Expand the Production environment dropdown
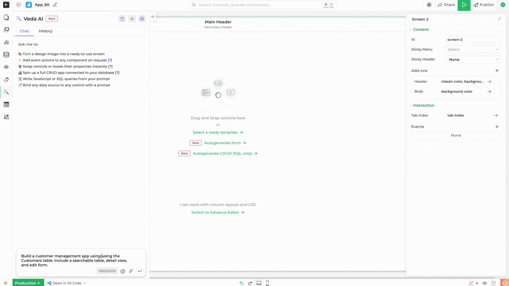This screenshot has height=286, width=509. pyautogui.click(x=28, y=283)
